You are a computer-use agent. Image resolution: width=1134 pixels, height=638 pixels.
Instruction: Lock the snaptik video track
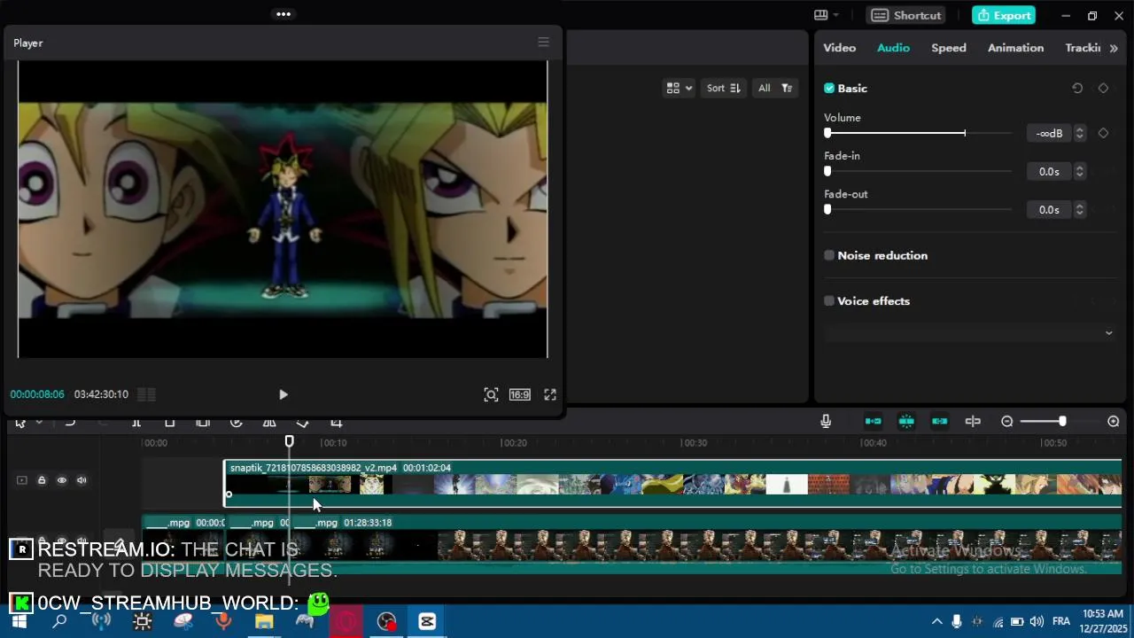pos(42,480)
